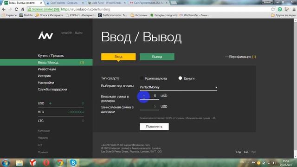Switch language to Eng
The image size is (297, 167).
pos(238,152)
